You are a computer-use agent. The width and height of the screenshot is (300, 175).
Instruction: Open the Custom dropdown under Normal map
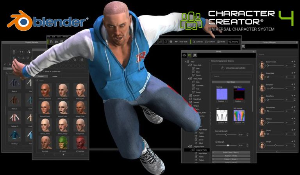point(222,101)
